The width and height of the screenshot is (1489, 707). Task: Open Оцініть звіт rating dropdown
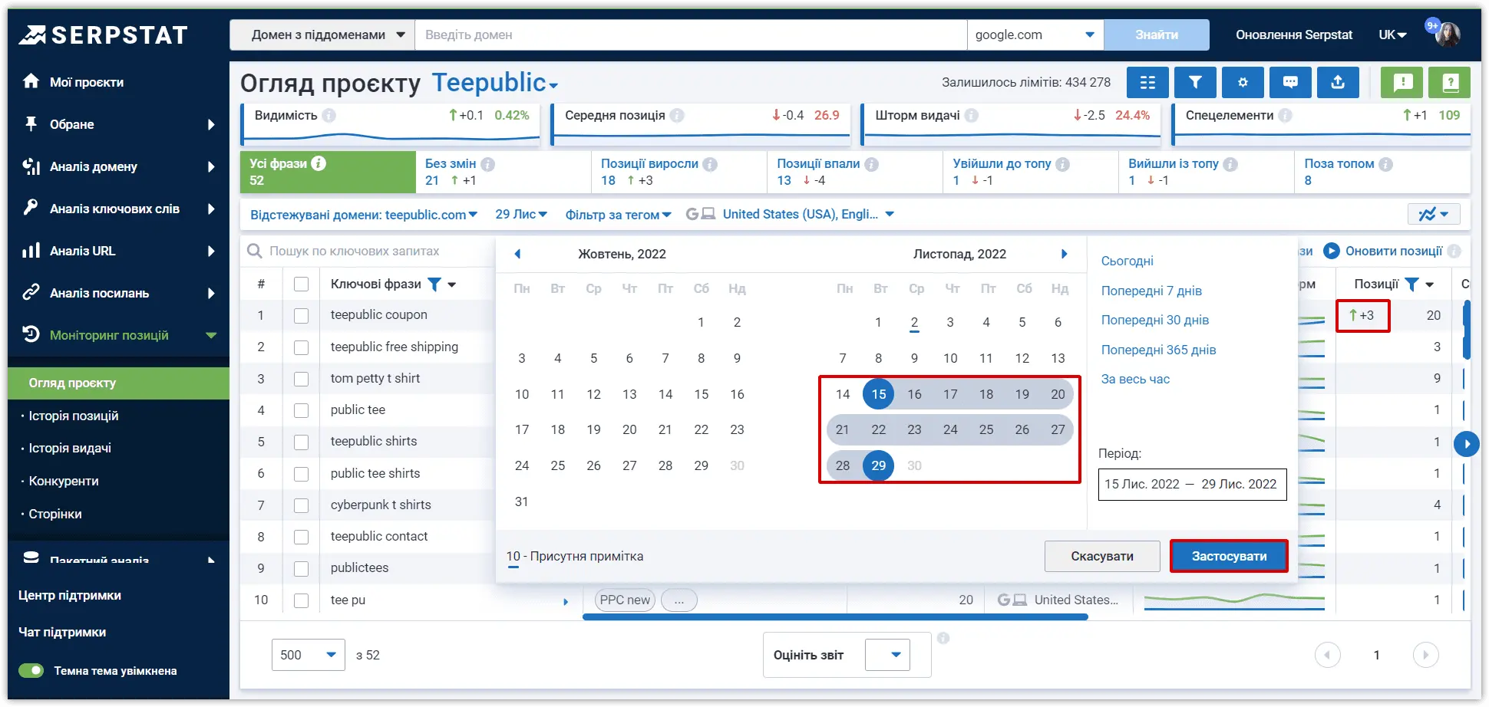click(887, 655)
